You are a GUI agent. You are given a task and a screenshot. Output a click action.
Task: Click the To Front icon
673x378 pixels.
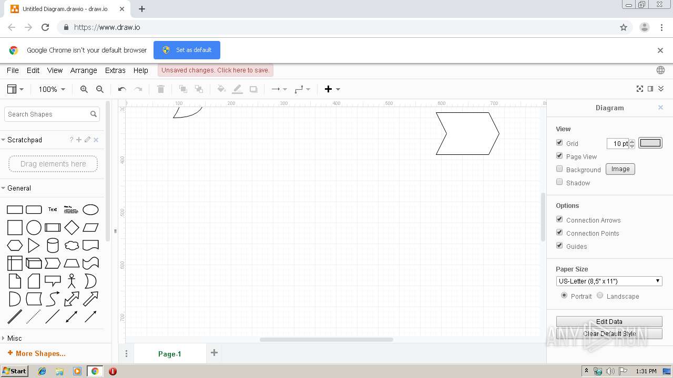[183, 89]
